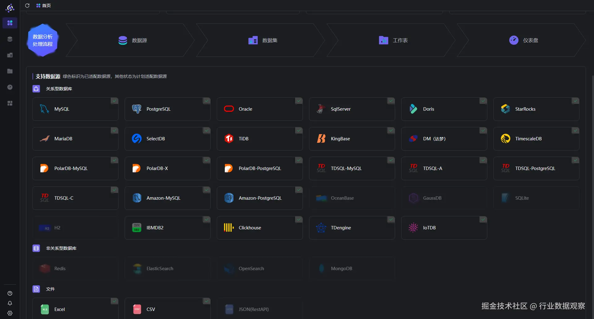Toggle the checkmark on the Excel card
This screenshot has height=319, width=594.
pyautogui.click(x=114, y=301)
